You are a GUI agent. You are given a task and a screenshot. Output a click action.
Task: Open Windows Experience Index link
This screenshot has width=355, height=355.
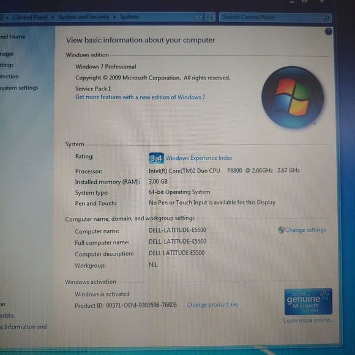click(198, 158)
